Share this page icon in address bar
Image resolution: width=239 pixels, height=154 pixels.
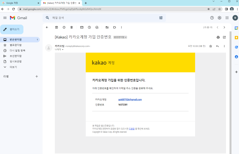pos(214,9)
